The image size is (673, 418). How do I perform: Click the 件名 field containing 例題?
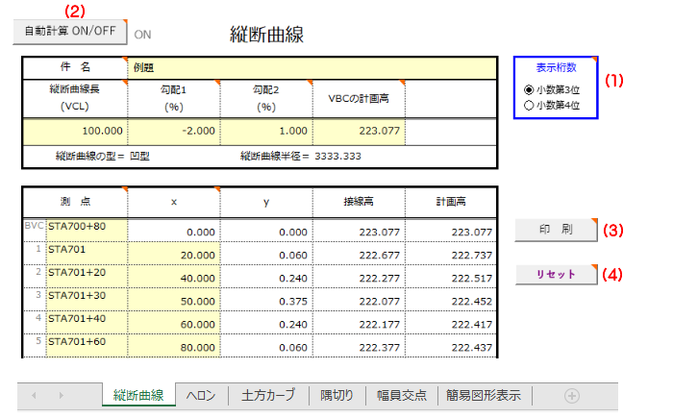[312, 68]
